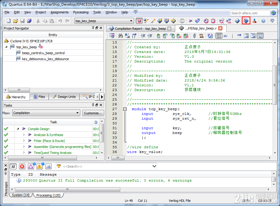
Task: Click the Messages search field
Action: [106, 166]
